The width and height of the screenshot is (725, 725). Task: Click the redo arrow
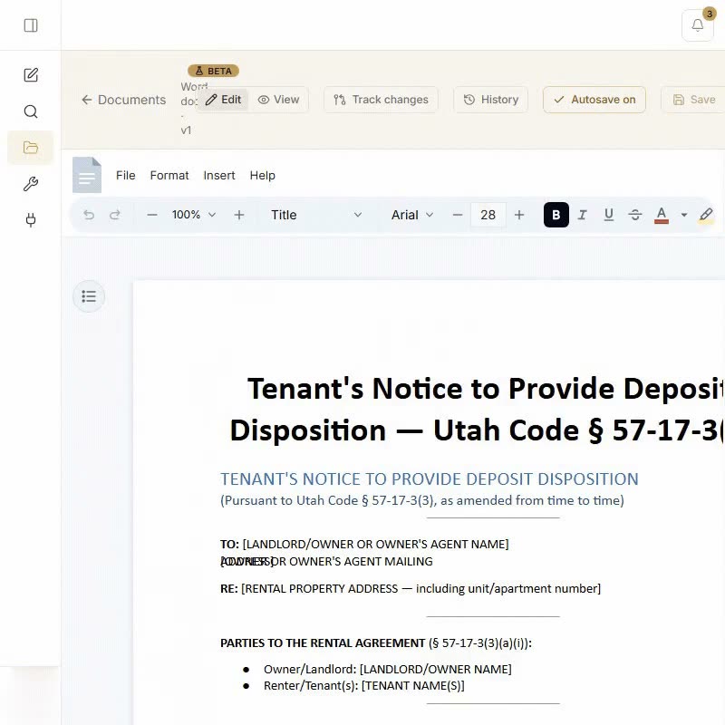[x=115, y=215]
